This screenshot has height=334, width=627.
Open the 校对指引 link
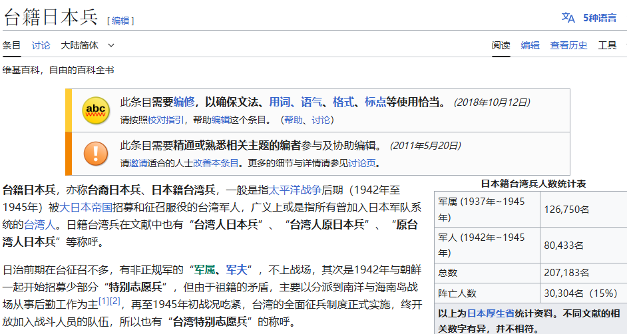[x=166, y=120]
